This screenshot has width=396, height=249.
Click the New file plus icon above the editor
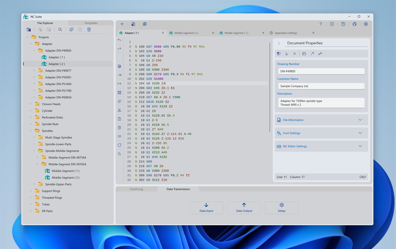pyautogui.click(x=122, y=24)
